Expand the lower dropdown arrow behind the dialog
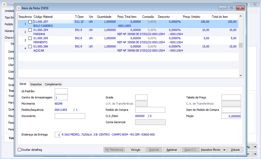Screen dimensions: 261x159 pyautogui.click(x=255, y=154)
